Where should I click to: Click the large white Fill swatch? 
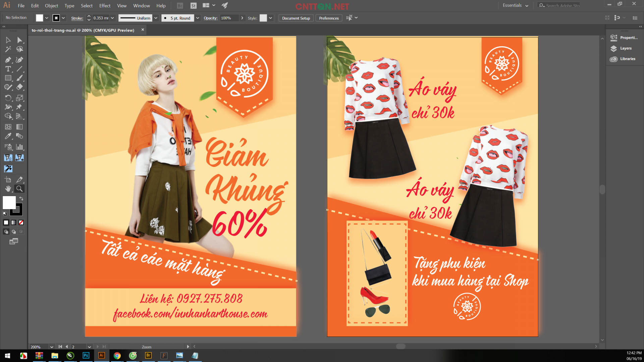tap(9, 202)
